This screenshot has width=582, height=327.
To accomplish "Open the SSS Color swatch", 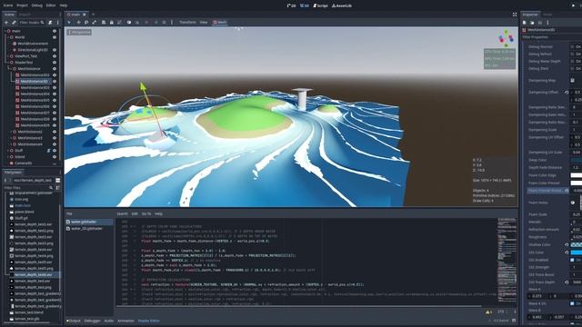I will [x=576, y=253].
